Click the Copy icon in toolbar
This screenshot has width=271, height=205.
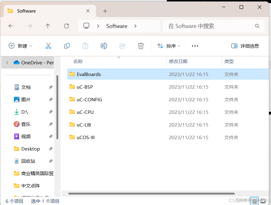[x=67, y=46]
